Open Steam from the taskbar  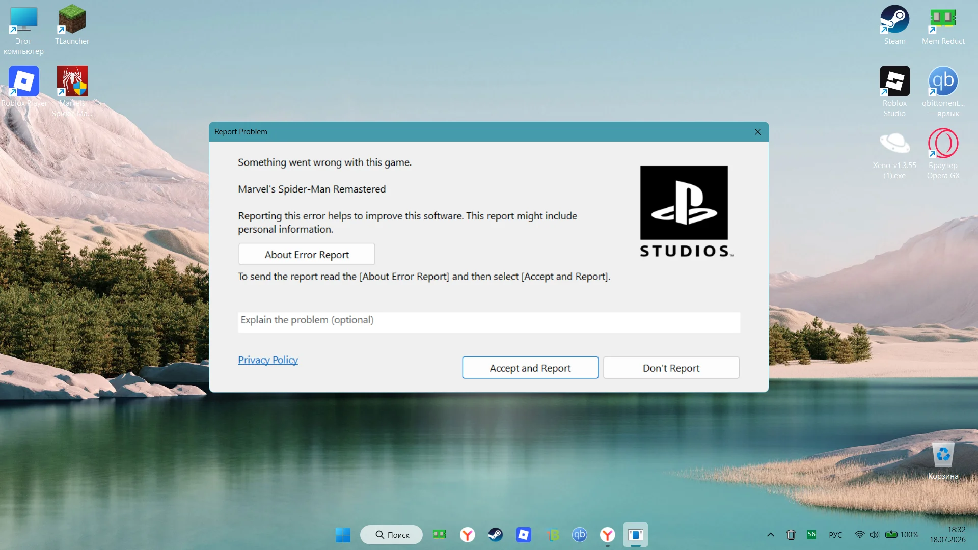tap(496, 535)
